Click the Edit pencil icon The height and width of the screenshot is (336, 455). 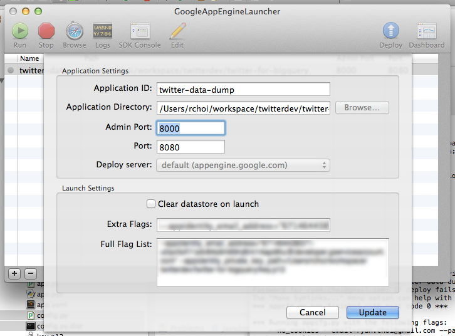(x=177, y=31)
